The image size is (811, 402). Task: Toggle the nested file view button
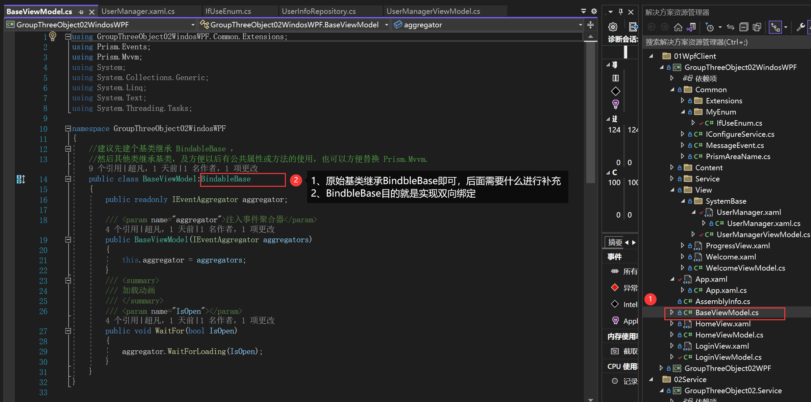pyautogui.click(x=775, y=27)
